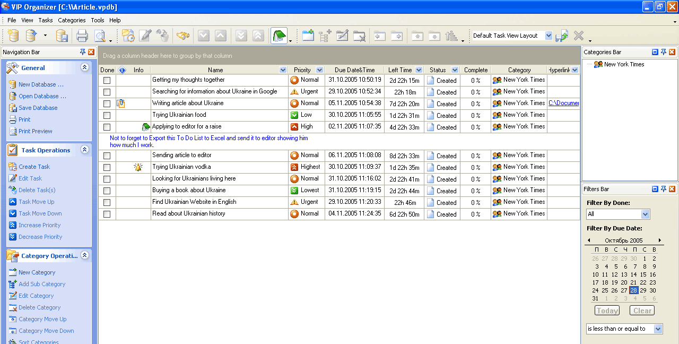Click the save layout icon in the toolbar
The height and width of the screenshot is (344, 679).
(x=561, y=36)
